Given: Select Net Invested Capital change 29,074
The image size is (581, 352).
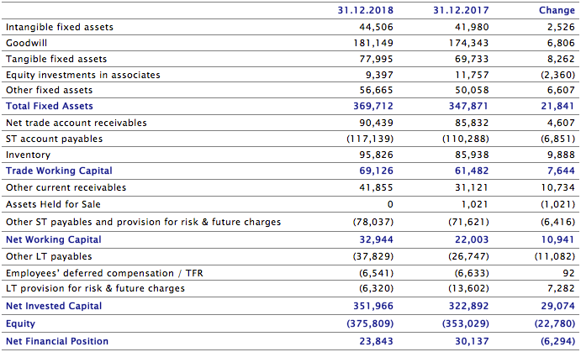Looking at the screenshot, I should tap(557, 306).
